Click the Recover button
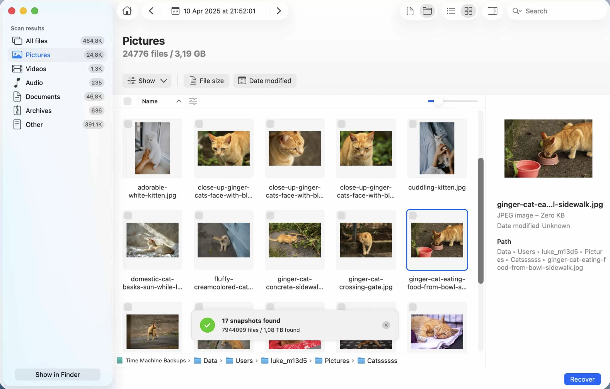Screen dimensions: 610x389 click(582, 379)
